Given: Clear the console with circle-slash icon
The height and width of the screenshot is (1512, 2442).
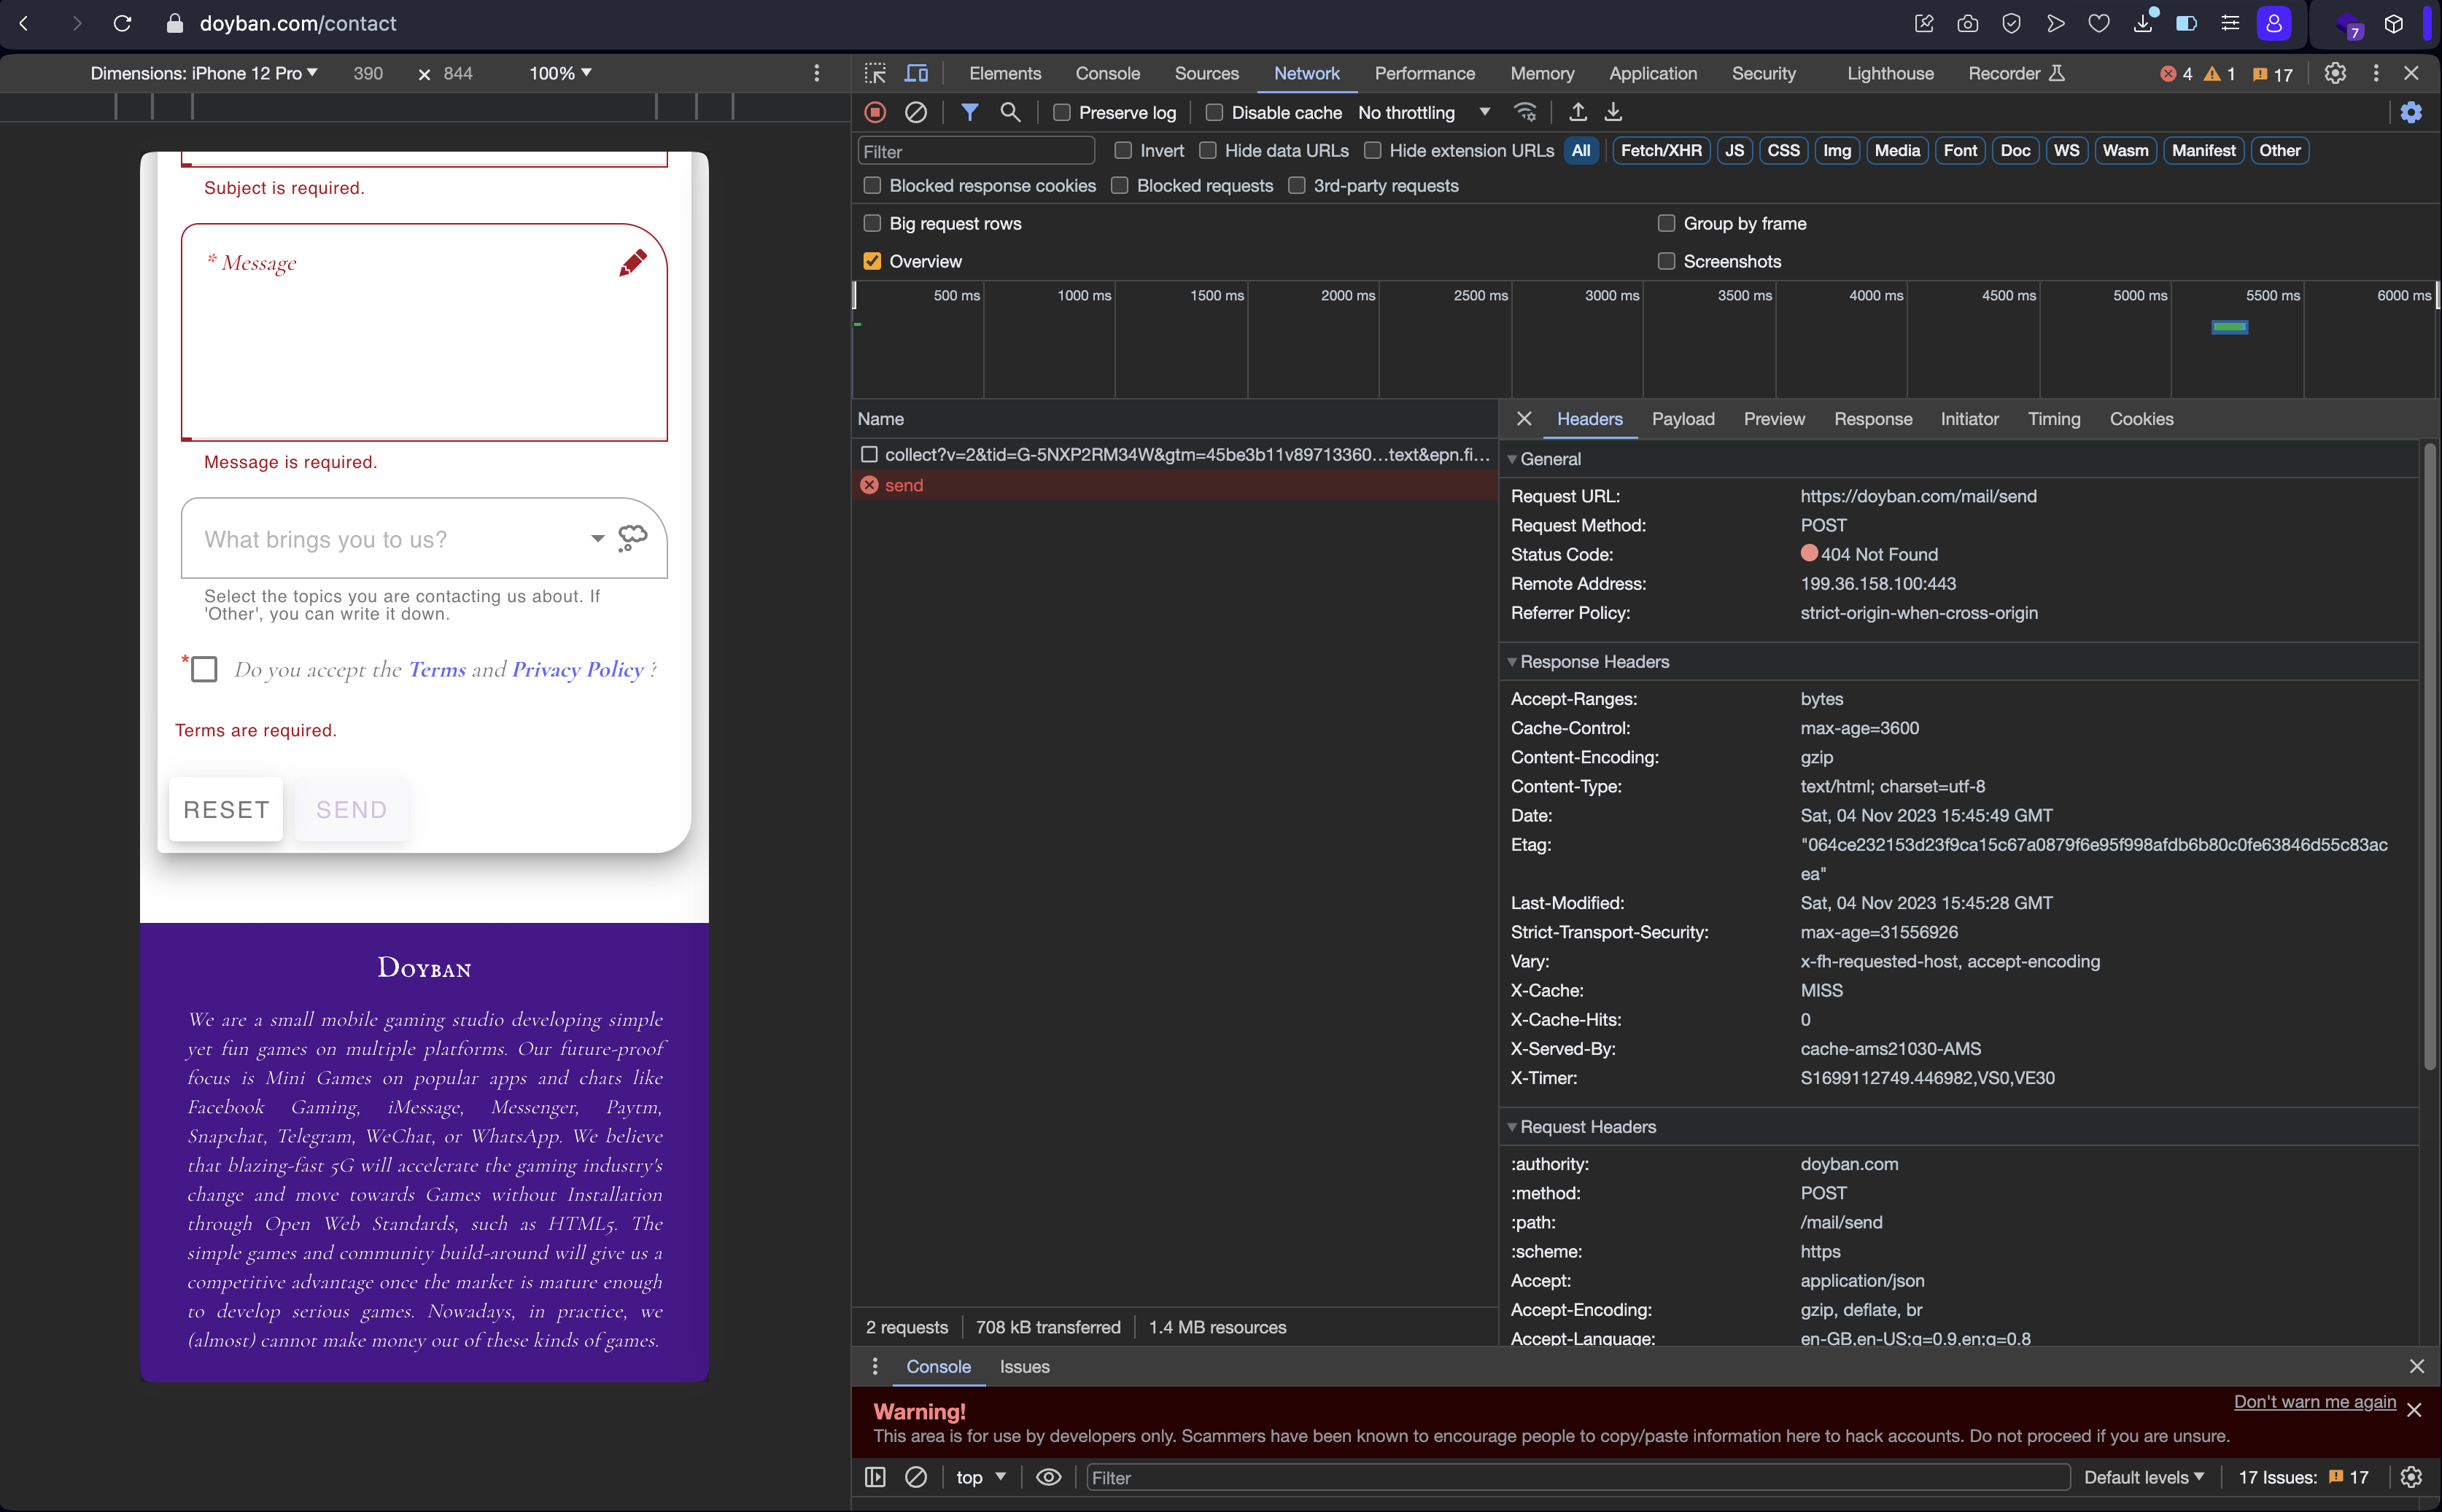Looking at the screenshot, I should click(x=916, y=1477).
